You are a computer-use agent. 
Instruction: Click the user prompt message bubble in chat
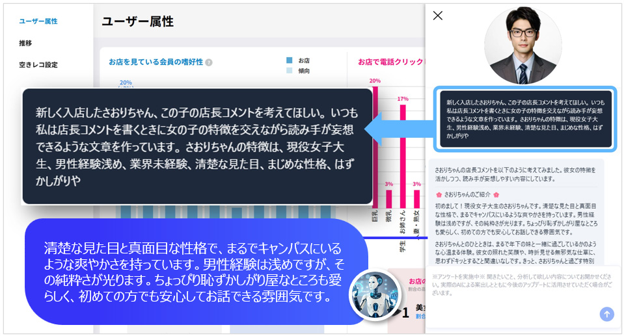524,118
